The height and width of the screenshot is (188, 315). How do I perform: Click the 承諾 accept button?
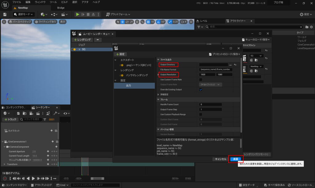pyautogui.click(x=235, y=159)
